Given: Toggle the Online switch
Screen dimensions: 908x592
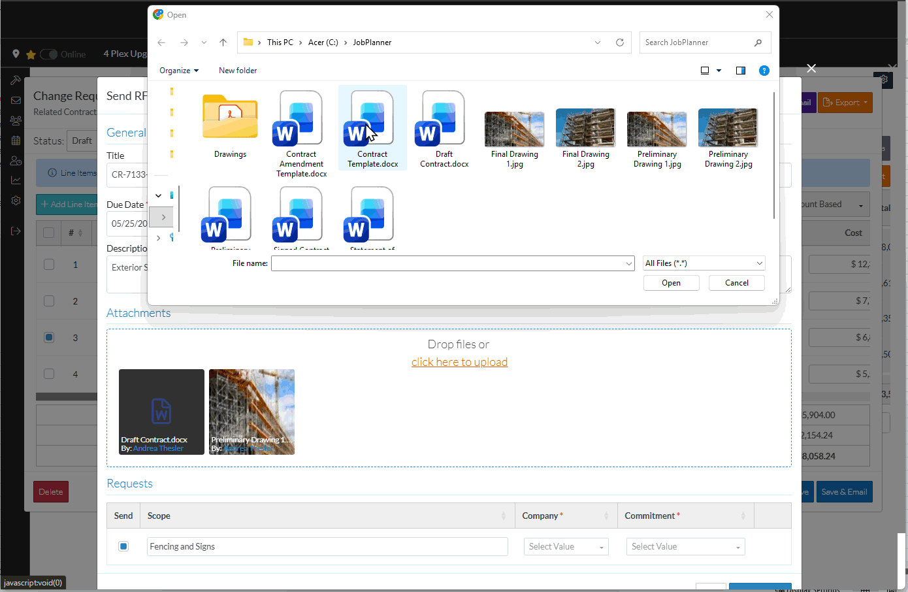Looking at the screenshot, I should (49, 54).
